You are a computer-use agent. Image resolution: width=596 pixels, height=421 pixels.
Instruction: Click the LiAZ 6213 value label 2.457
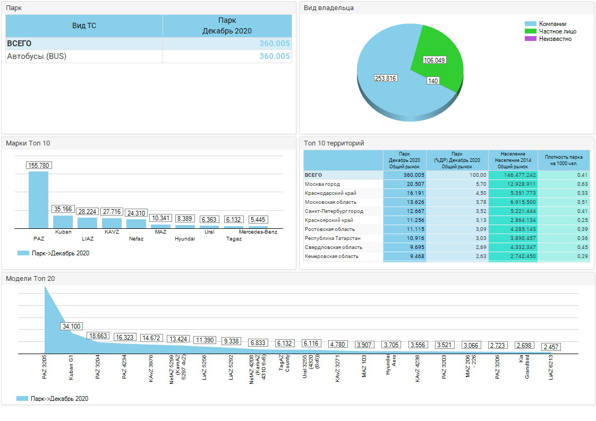tap(551, 347)
